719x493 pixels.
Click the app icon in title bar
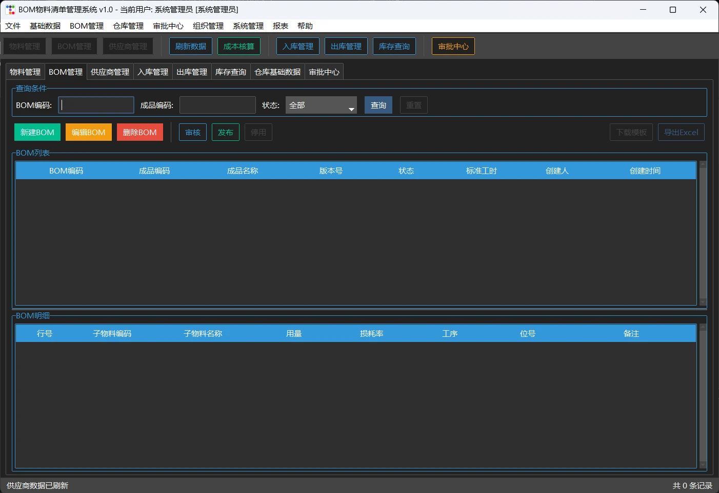pos(10,10)
